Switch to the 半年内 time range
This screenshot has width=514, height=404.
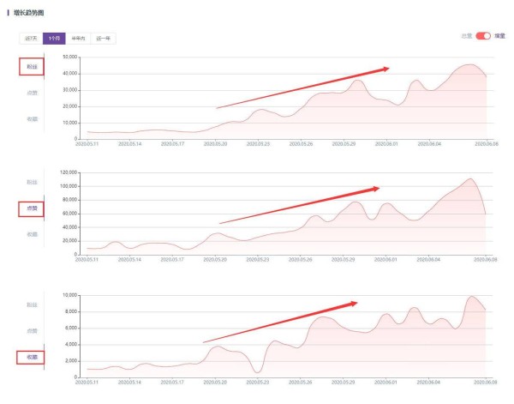(x=79, y=39)
